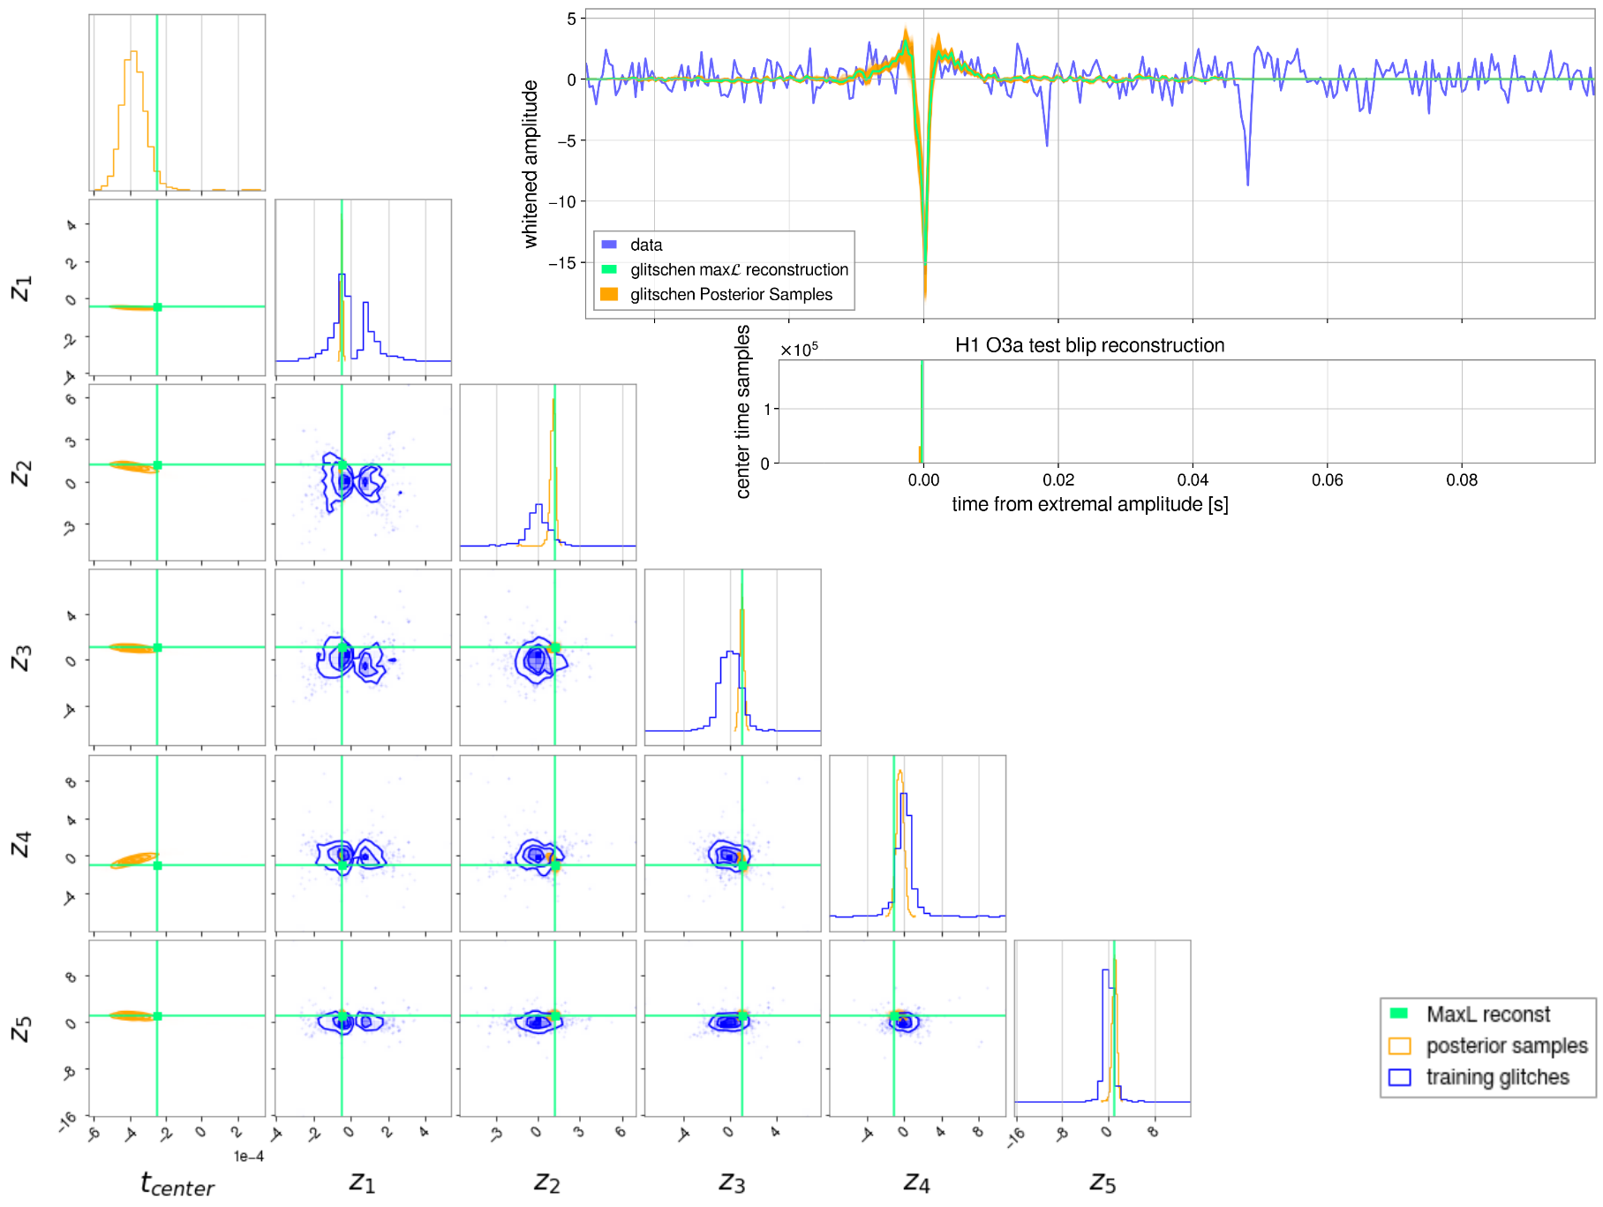1603x1207 pixels.
Task: Click the orange 'glitschen Posterior Samples' legend swatch
Action: [609, 294]
